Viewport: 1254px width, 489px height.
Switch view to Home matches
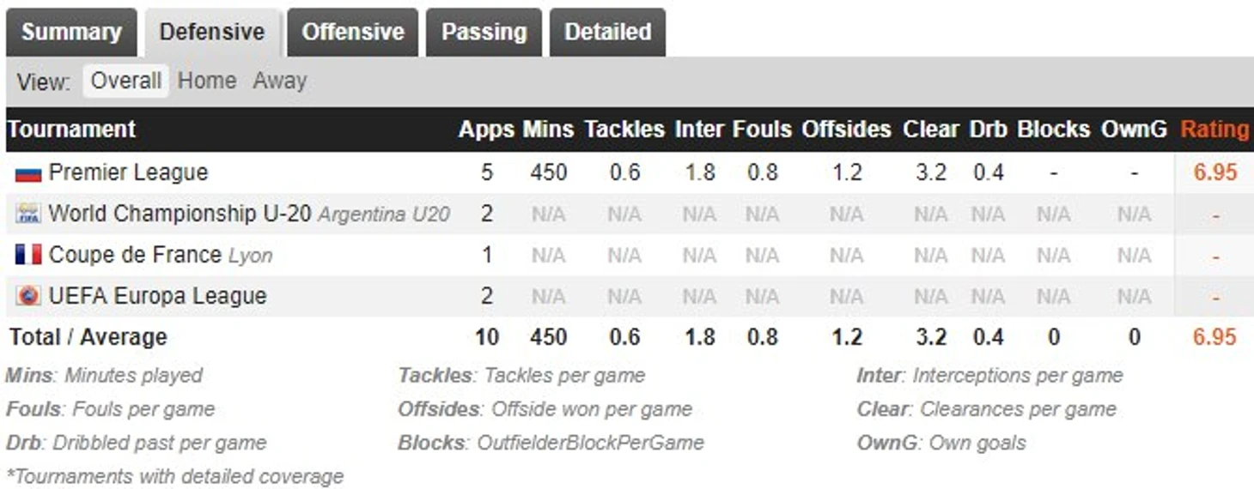[207, 81]
